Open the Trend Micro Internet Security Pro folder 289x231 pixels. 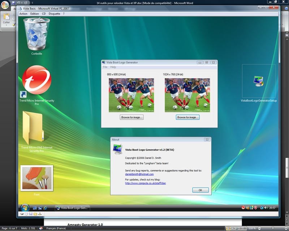pyautogui.click(x=33, y=128)
